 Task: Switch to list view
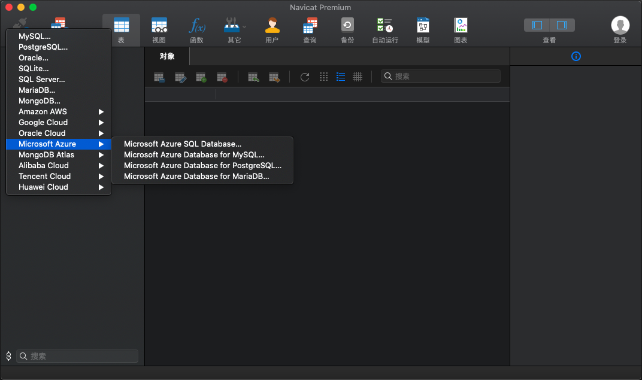click(x=341, y=77)
